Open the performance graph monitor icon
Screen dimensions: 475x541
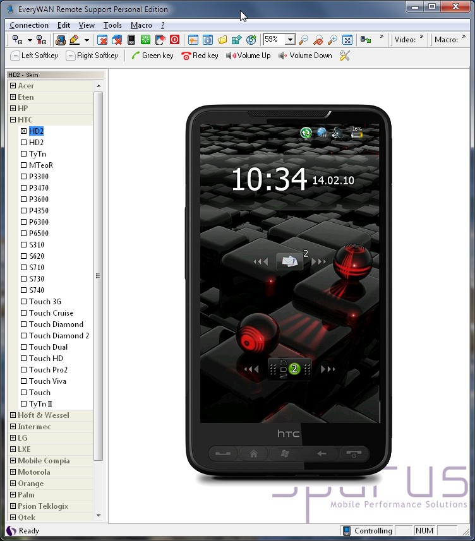[x=193, y=40]
